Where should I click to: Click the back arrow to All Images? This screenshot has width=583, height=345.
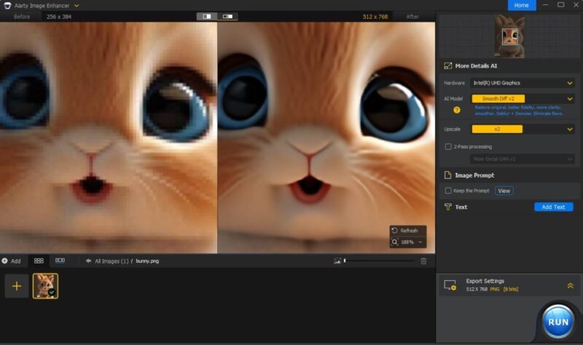pyautogui.click(x=88, y=261)
